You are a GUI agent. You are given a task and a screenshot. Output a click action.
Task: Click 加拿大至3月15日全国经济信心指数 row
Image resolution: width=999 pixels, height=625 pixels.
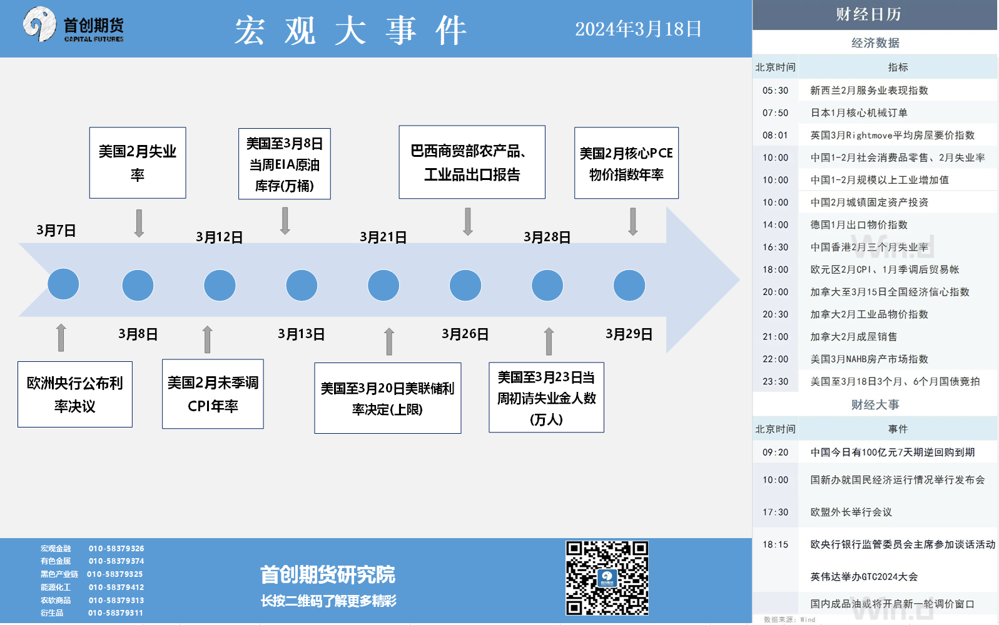click(x=875, y=292)
